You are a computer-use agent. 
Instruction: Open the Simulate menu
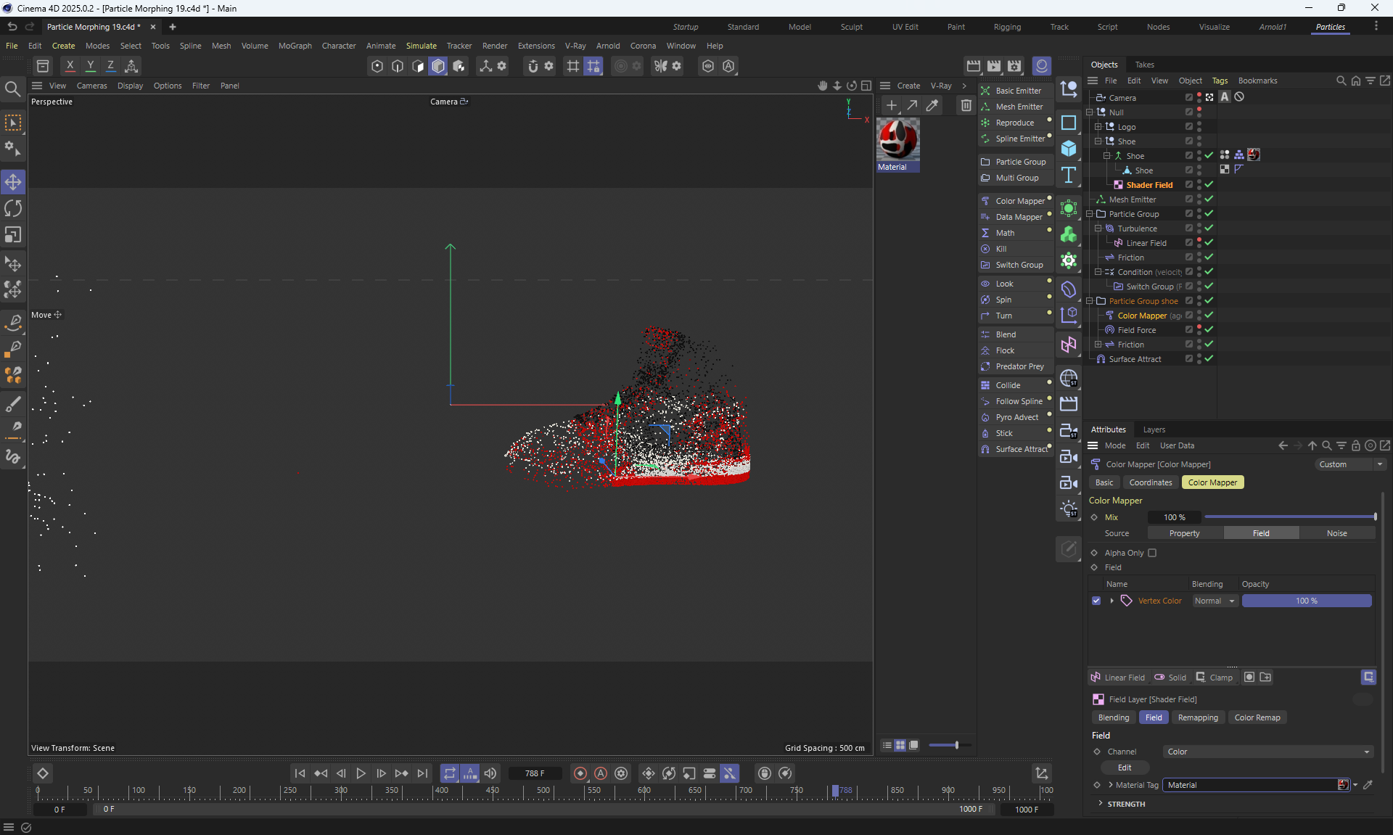[x=421, y=46]
